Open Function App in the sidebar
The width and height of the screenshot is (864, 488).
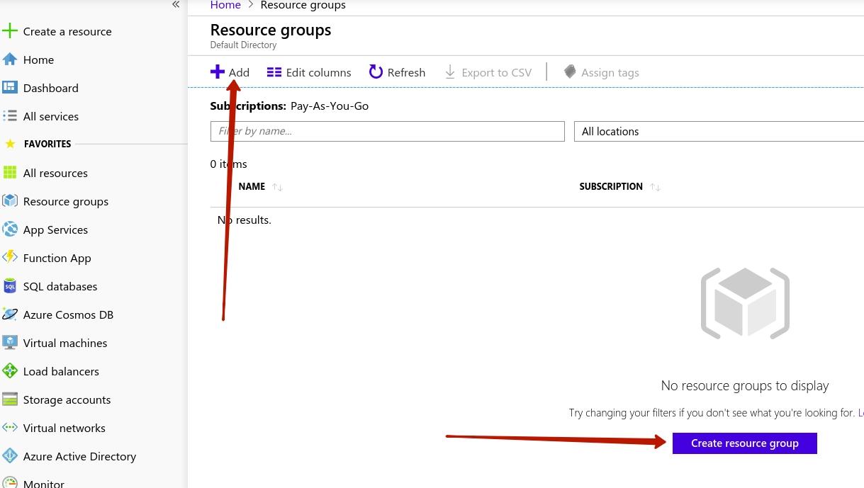point(57,258)
